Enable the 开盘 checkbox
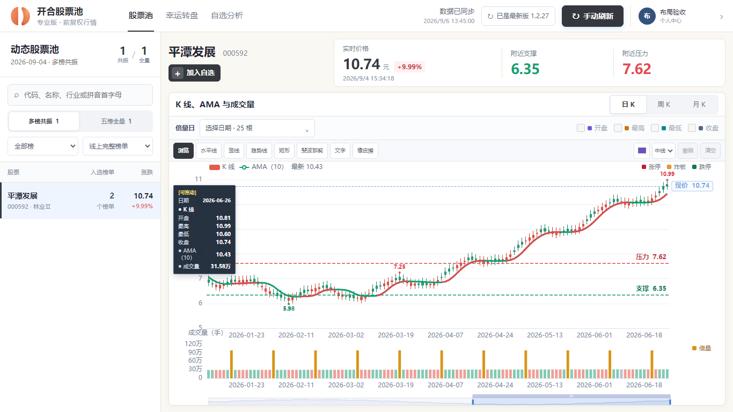The height and width of the screenshot is (412, 733). point(581,128)
